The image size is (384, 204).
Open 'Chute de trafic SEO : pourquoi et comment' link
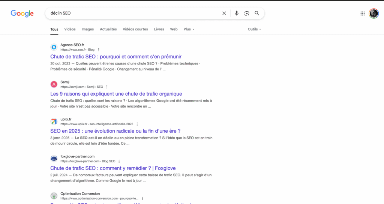(116, 57)
